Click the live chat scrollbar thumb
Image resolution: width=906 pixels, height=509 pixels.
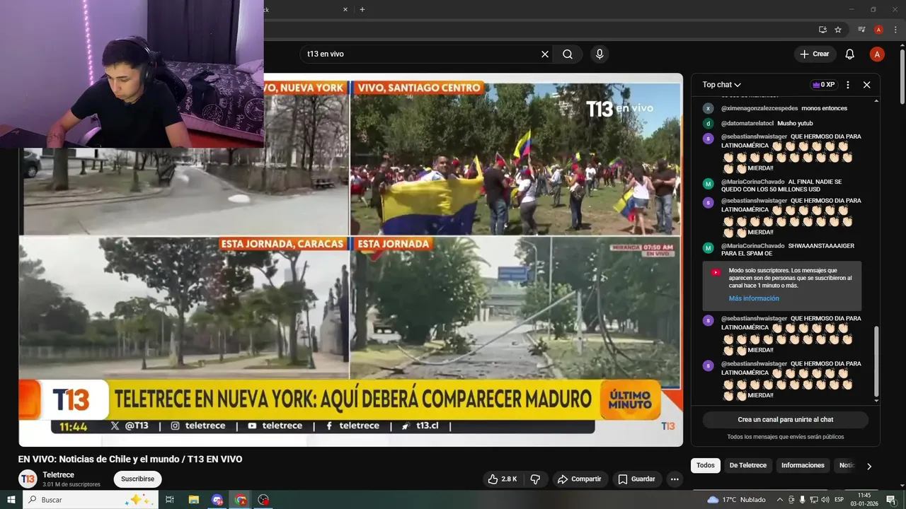(876, 361)
